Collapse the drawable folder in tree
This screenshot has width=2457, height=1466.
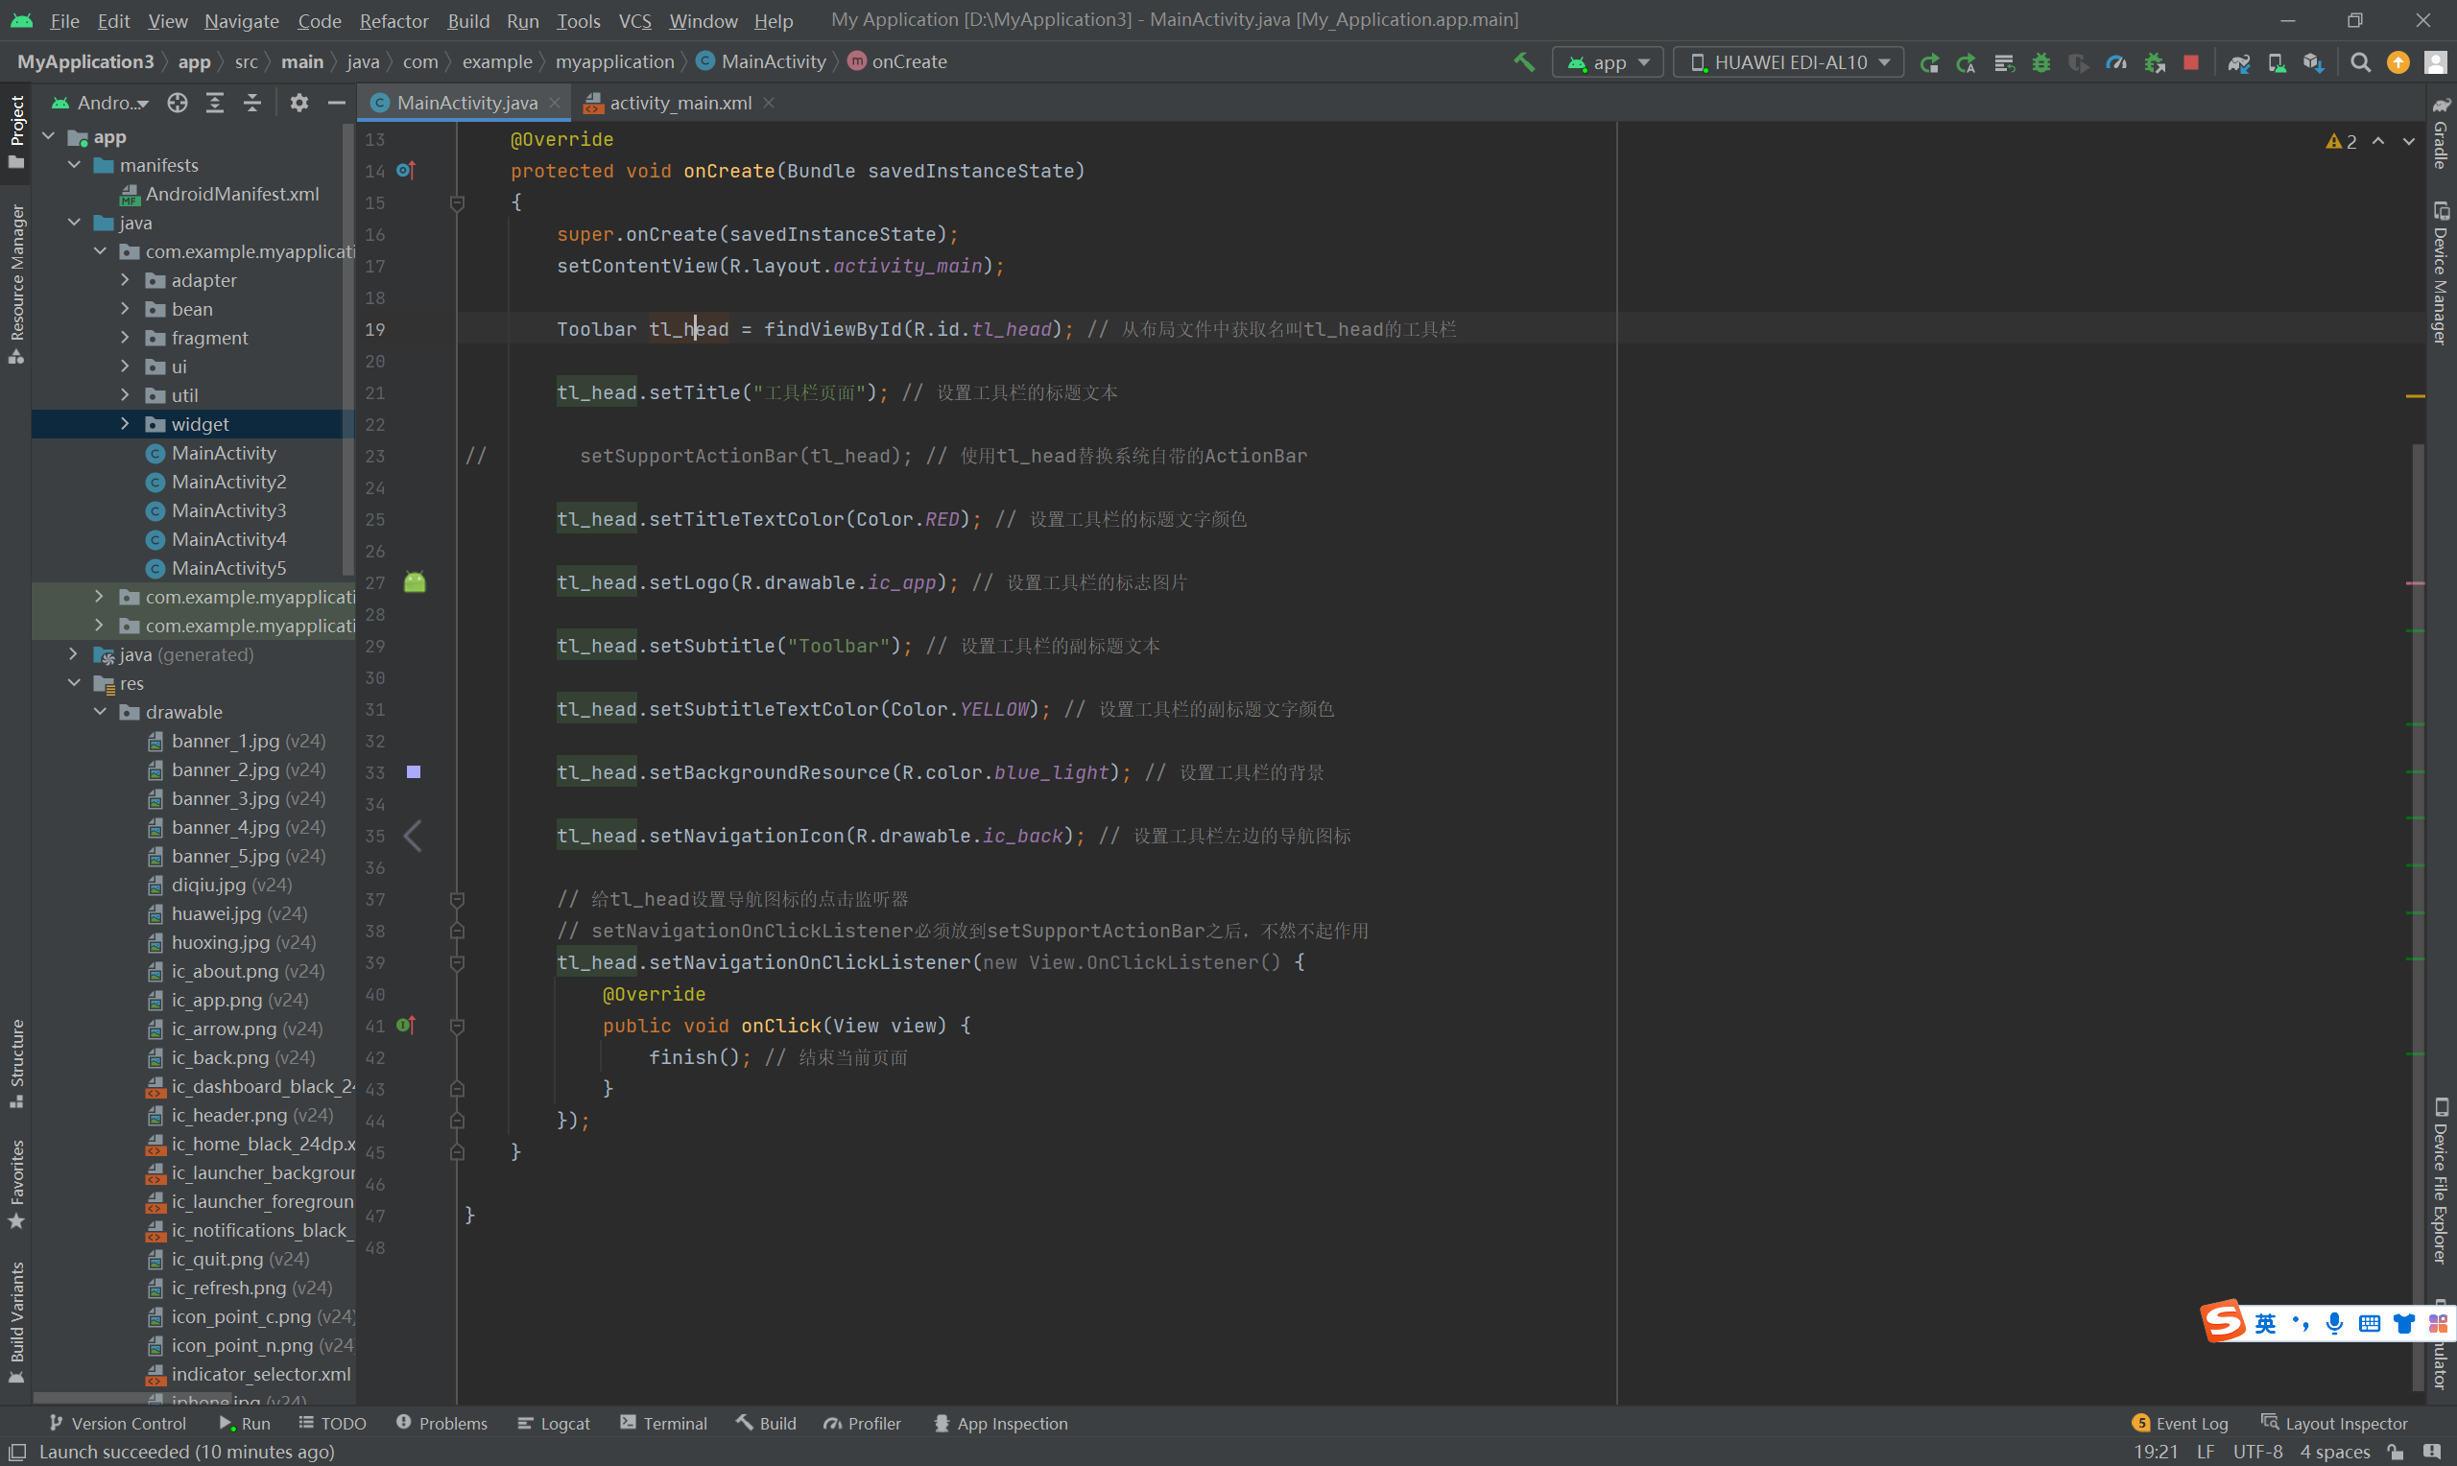click(x=100, y=712)
